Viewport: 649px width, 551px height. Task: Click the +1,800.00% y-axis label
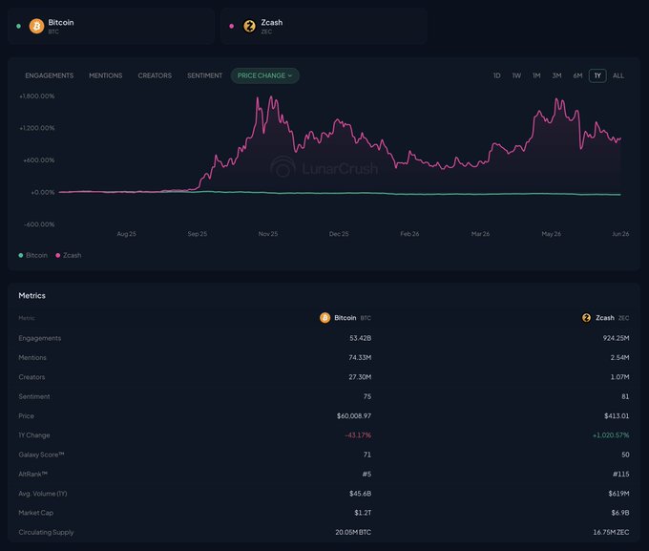[37, 96]
